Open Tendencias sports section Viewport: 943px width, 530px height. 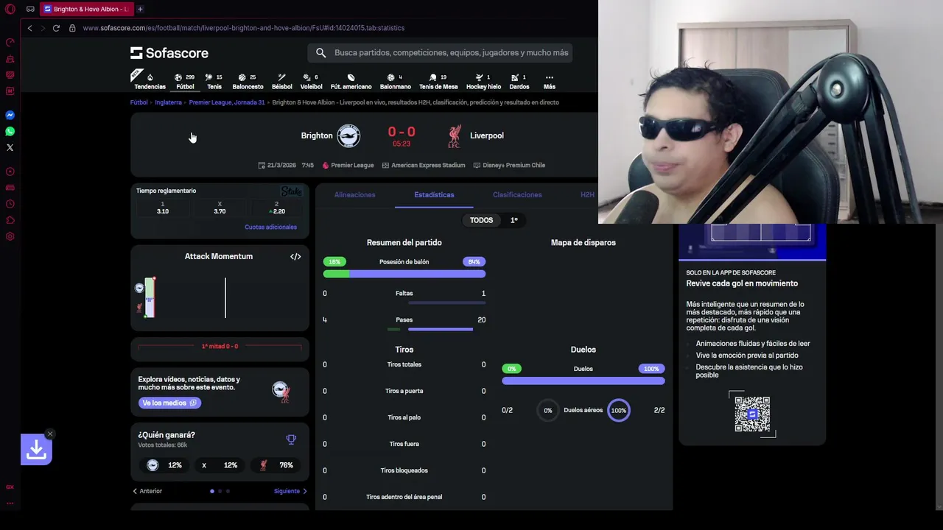(x=150, y=81)
